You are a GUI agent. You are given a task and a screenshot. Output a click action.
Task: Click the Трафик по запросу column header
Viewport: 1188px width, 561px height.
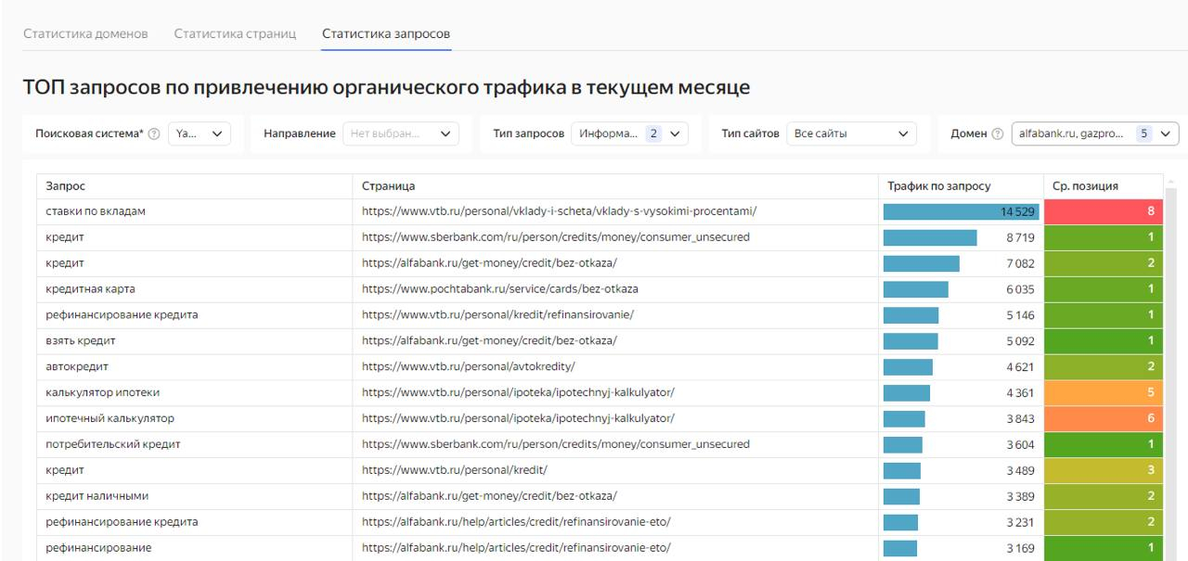pos(940,186)
